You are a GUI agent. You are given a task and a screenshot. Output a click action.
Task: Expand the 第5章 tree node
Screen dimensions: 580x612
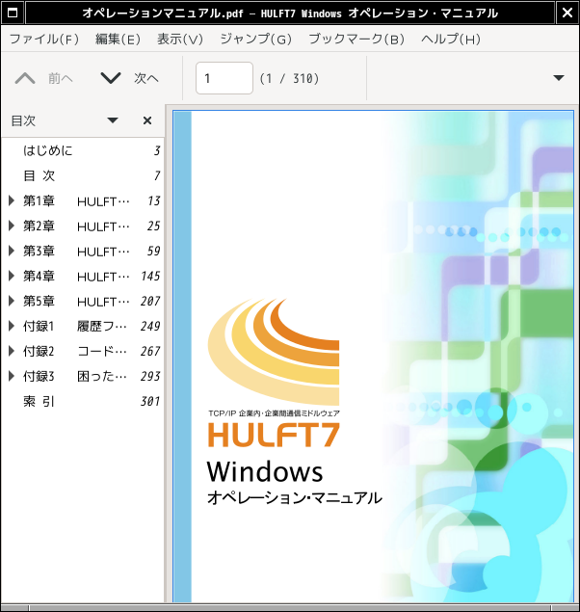[12, 301]
